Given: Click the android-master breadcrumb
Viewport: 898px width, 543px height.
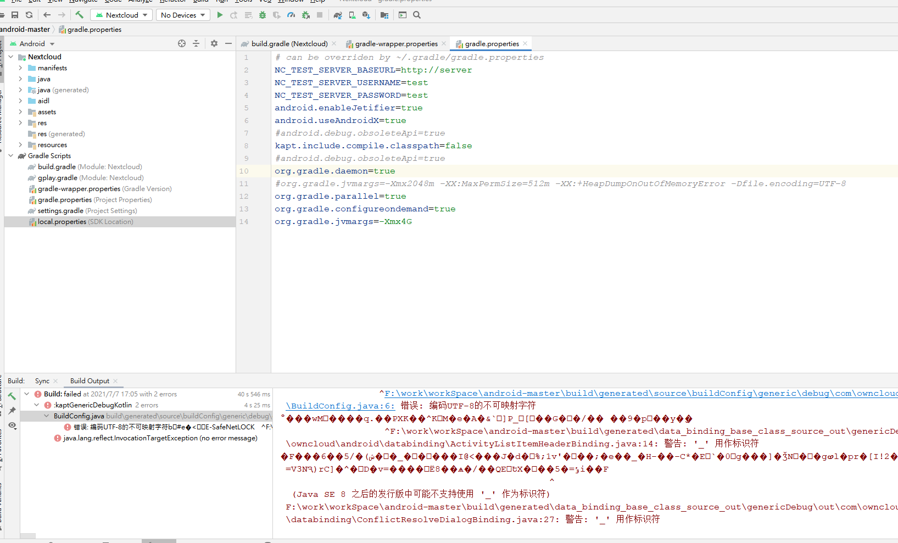Looking at the screenshot, I should 25,30.
